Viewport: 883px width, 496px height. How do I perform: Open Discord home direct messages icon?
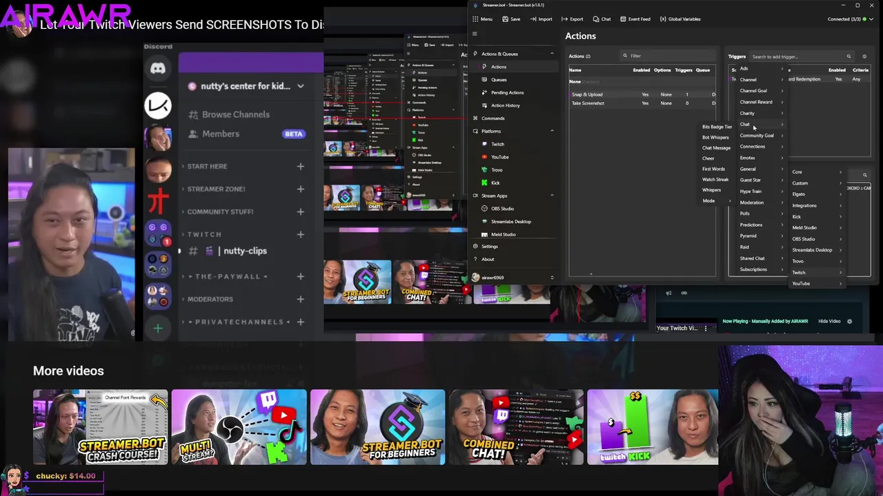click(x=158, y=68)
